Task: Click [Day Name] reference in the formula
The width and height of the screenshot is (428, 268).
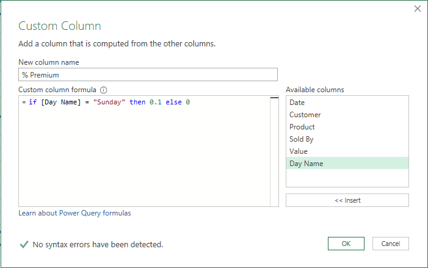Action: (60, 102)
